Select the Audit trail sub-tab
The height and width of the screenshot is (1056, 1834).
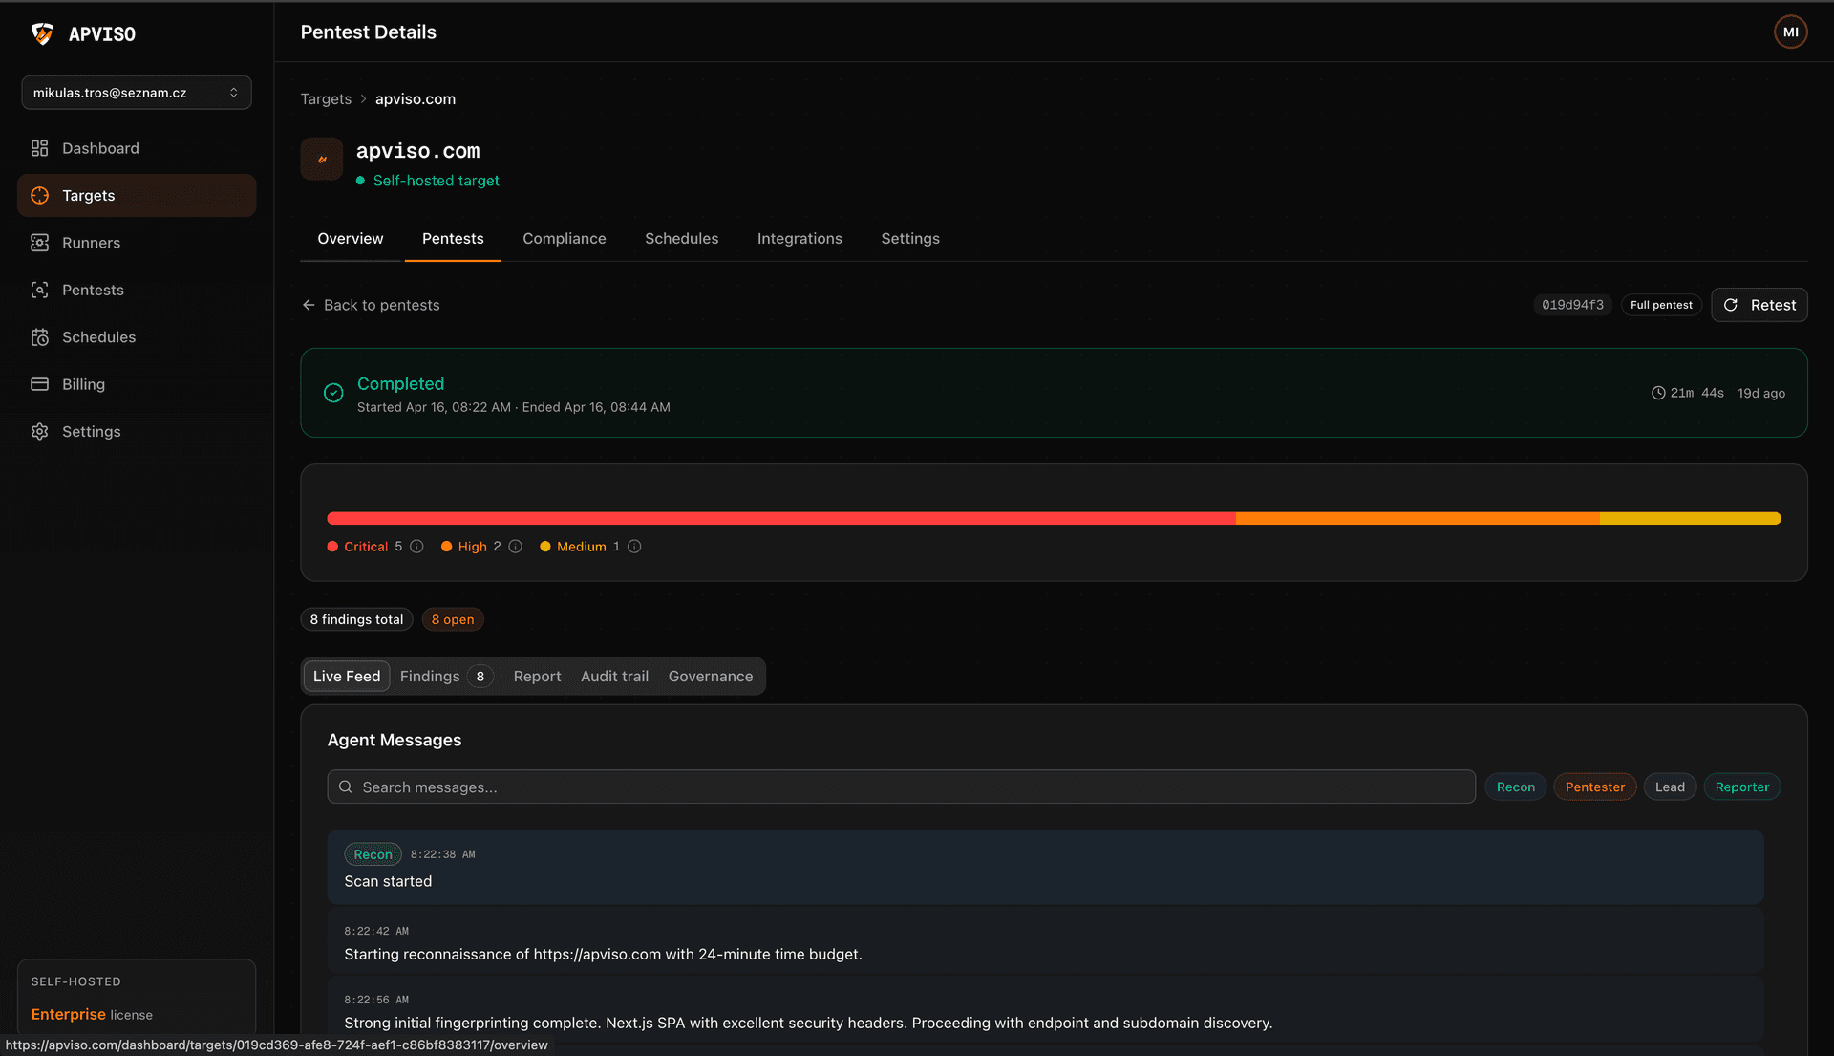[x=614, y=677]
